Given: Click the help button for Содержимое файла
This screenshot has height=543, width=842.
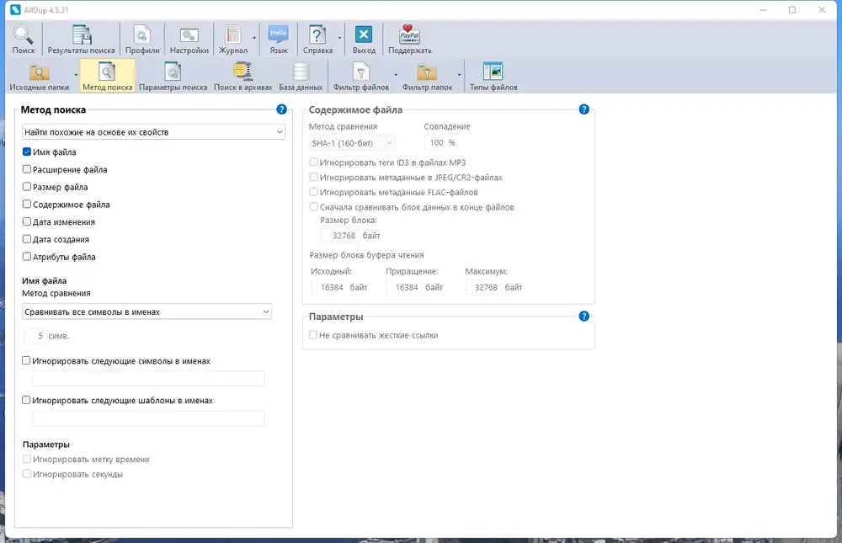Looking at the screenshot, I should click(584, 109).
